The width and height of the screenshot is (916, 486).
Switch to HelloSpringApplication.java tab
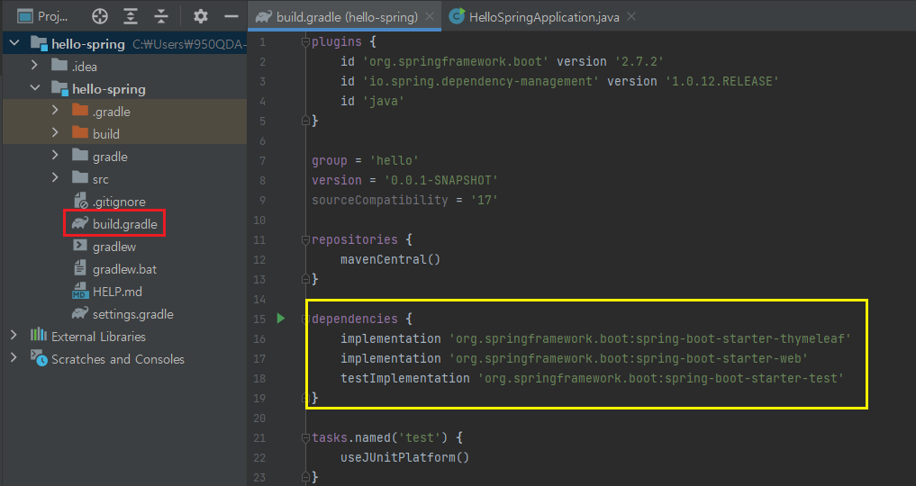point(542,17)
